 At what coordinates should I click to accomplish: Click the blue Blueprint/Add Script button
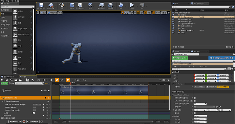(222, 58)
